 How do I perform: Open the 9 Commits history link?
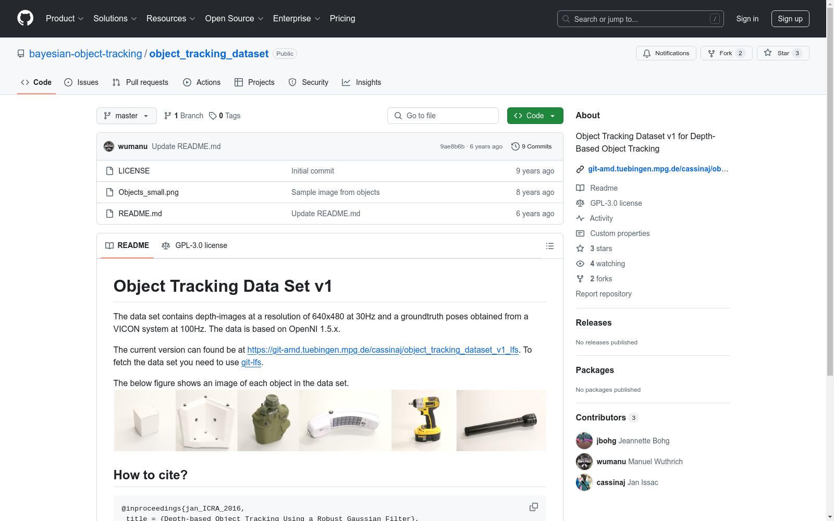[532, 146]
